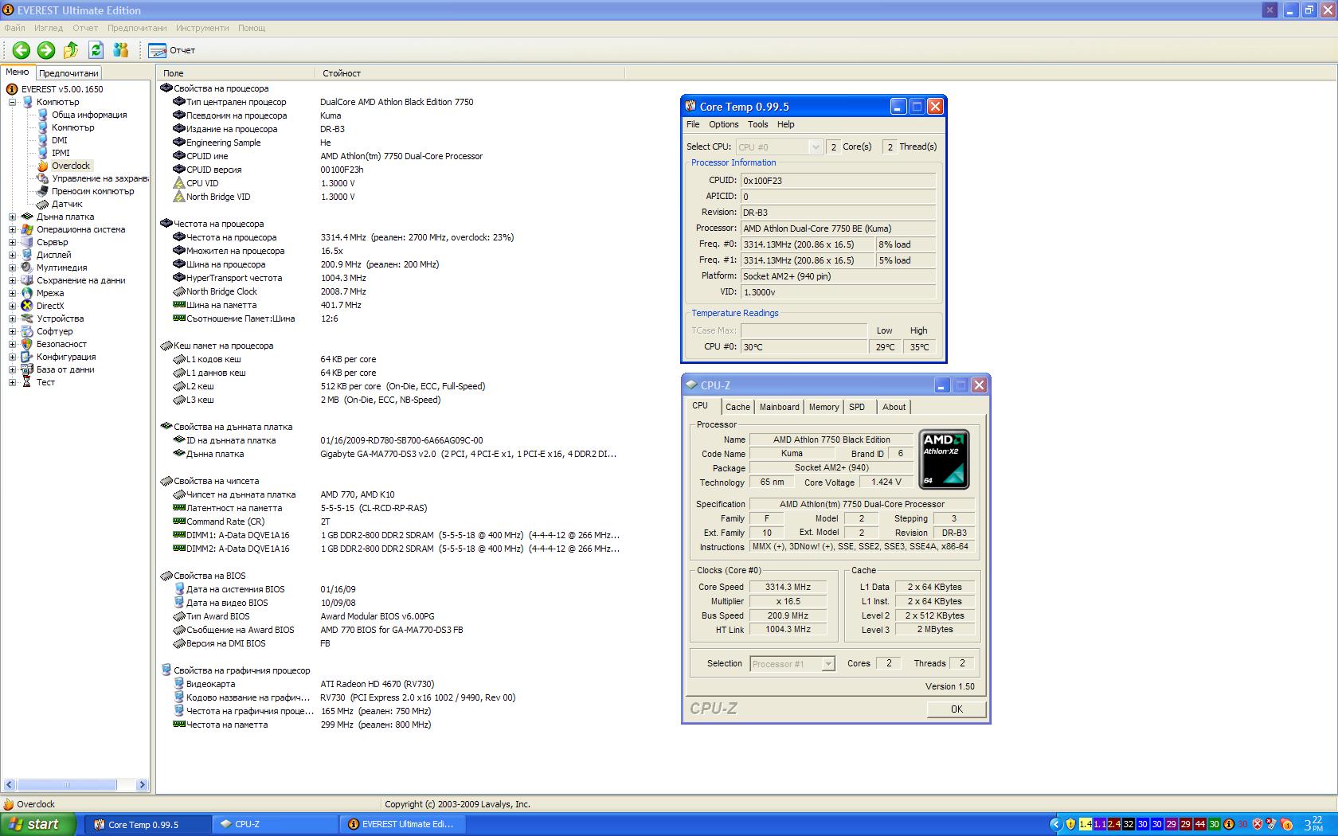The image size is (1338, 836).
Task: Open Core Temp Options menu
Action: click(724, 124)
